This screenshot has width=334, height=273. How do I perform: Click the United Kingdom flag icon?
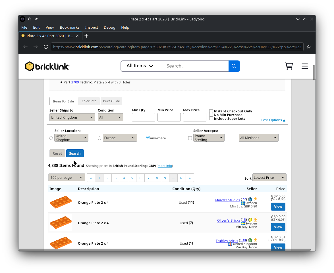point(230,244)
